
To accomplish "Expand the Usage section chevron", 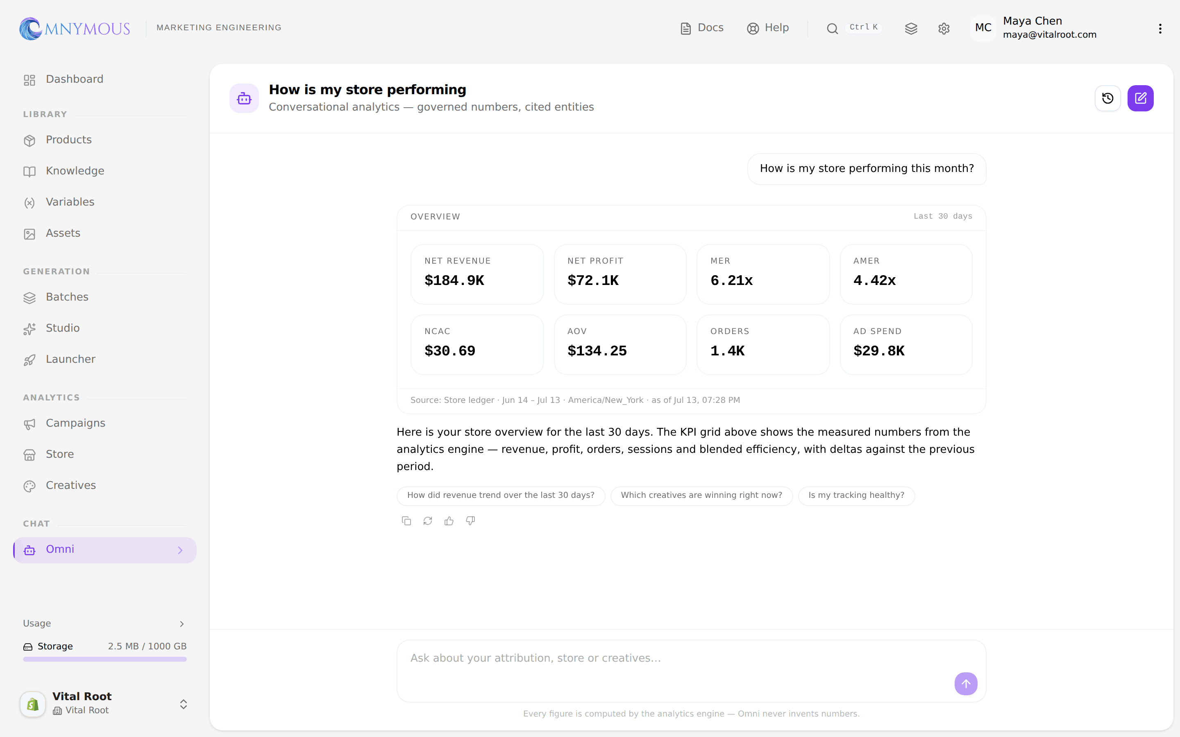I will coord(182,624).
